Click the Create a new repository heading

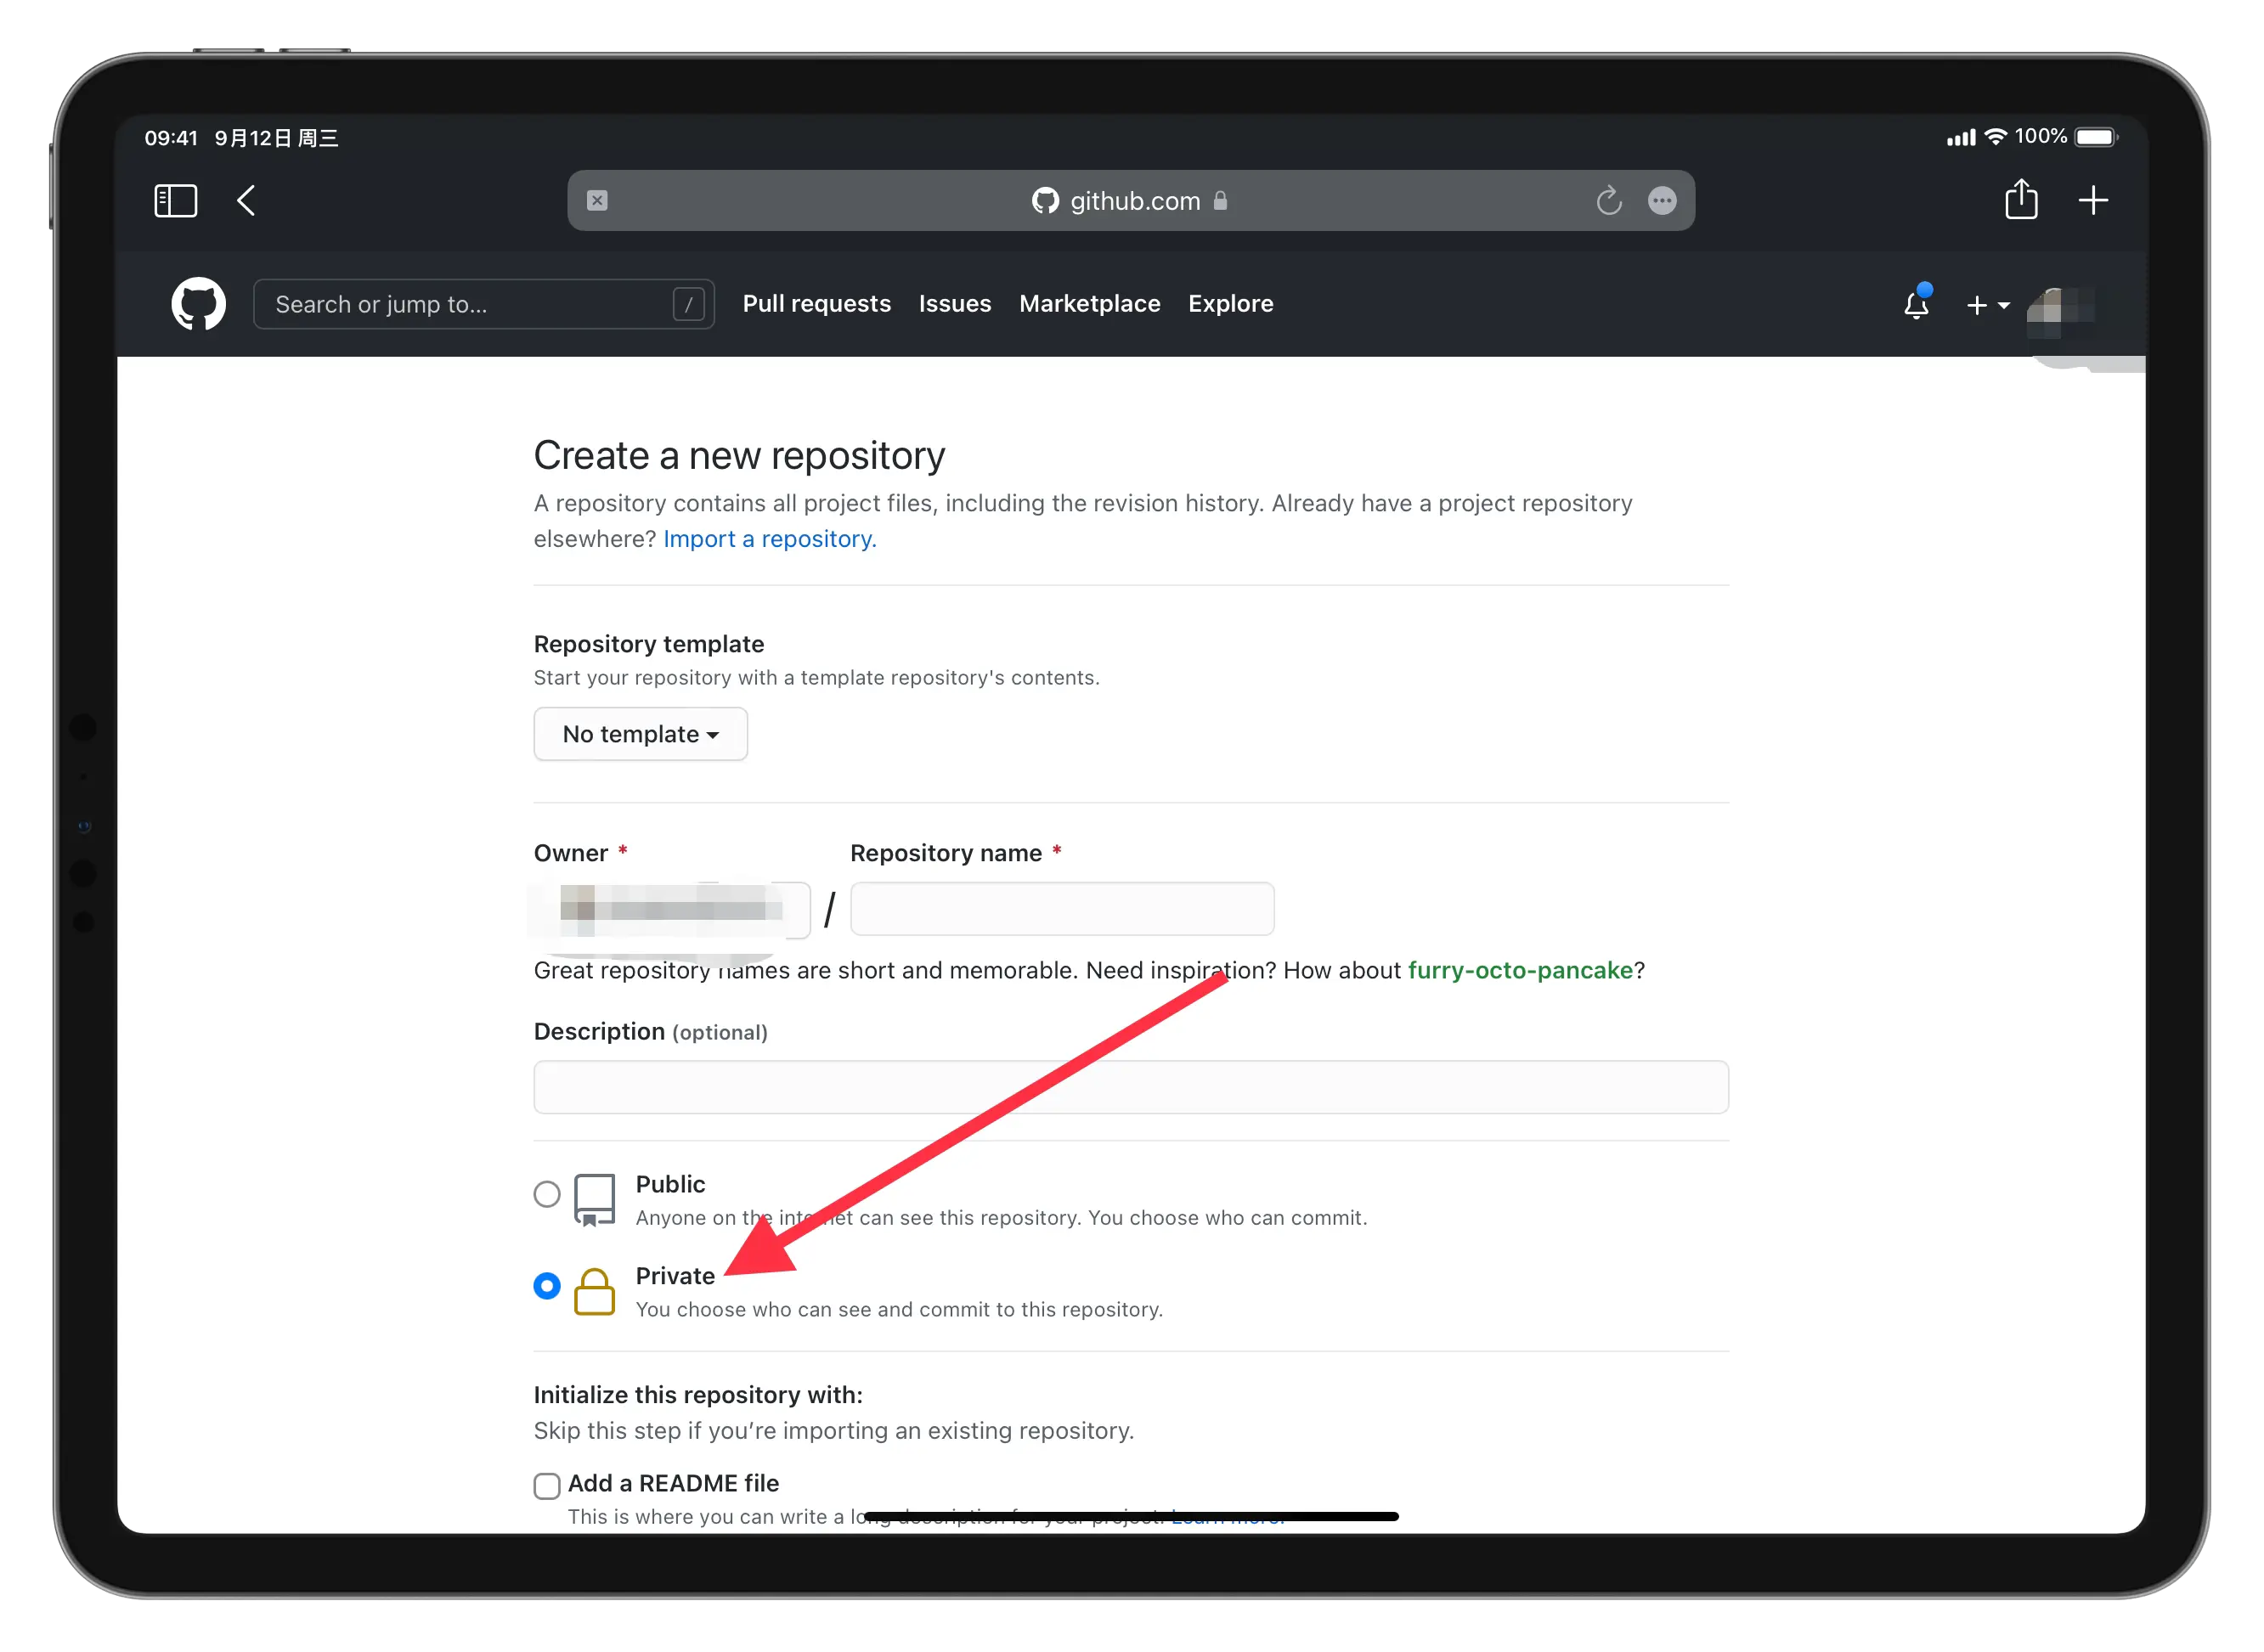pyautogui.click(x=739, y=456)
